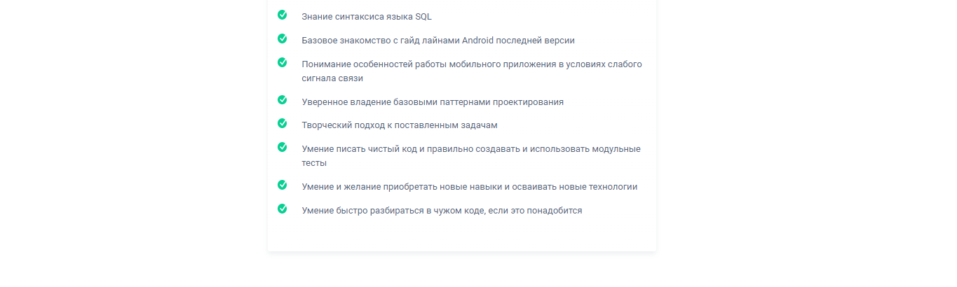957x287 pixels.
Task: Click the checkmark next to "чужом коде" item
Action: click(282, 209)
